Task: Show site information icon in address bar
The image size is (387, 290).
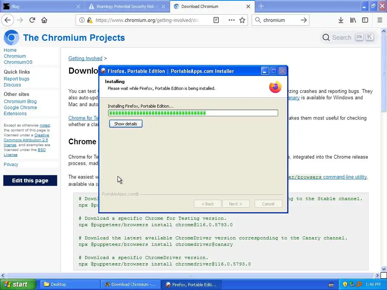Action: (x=82, y=20)
